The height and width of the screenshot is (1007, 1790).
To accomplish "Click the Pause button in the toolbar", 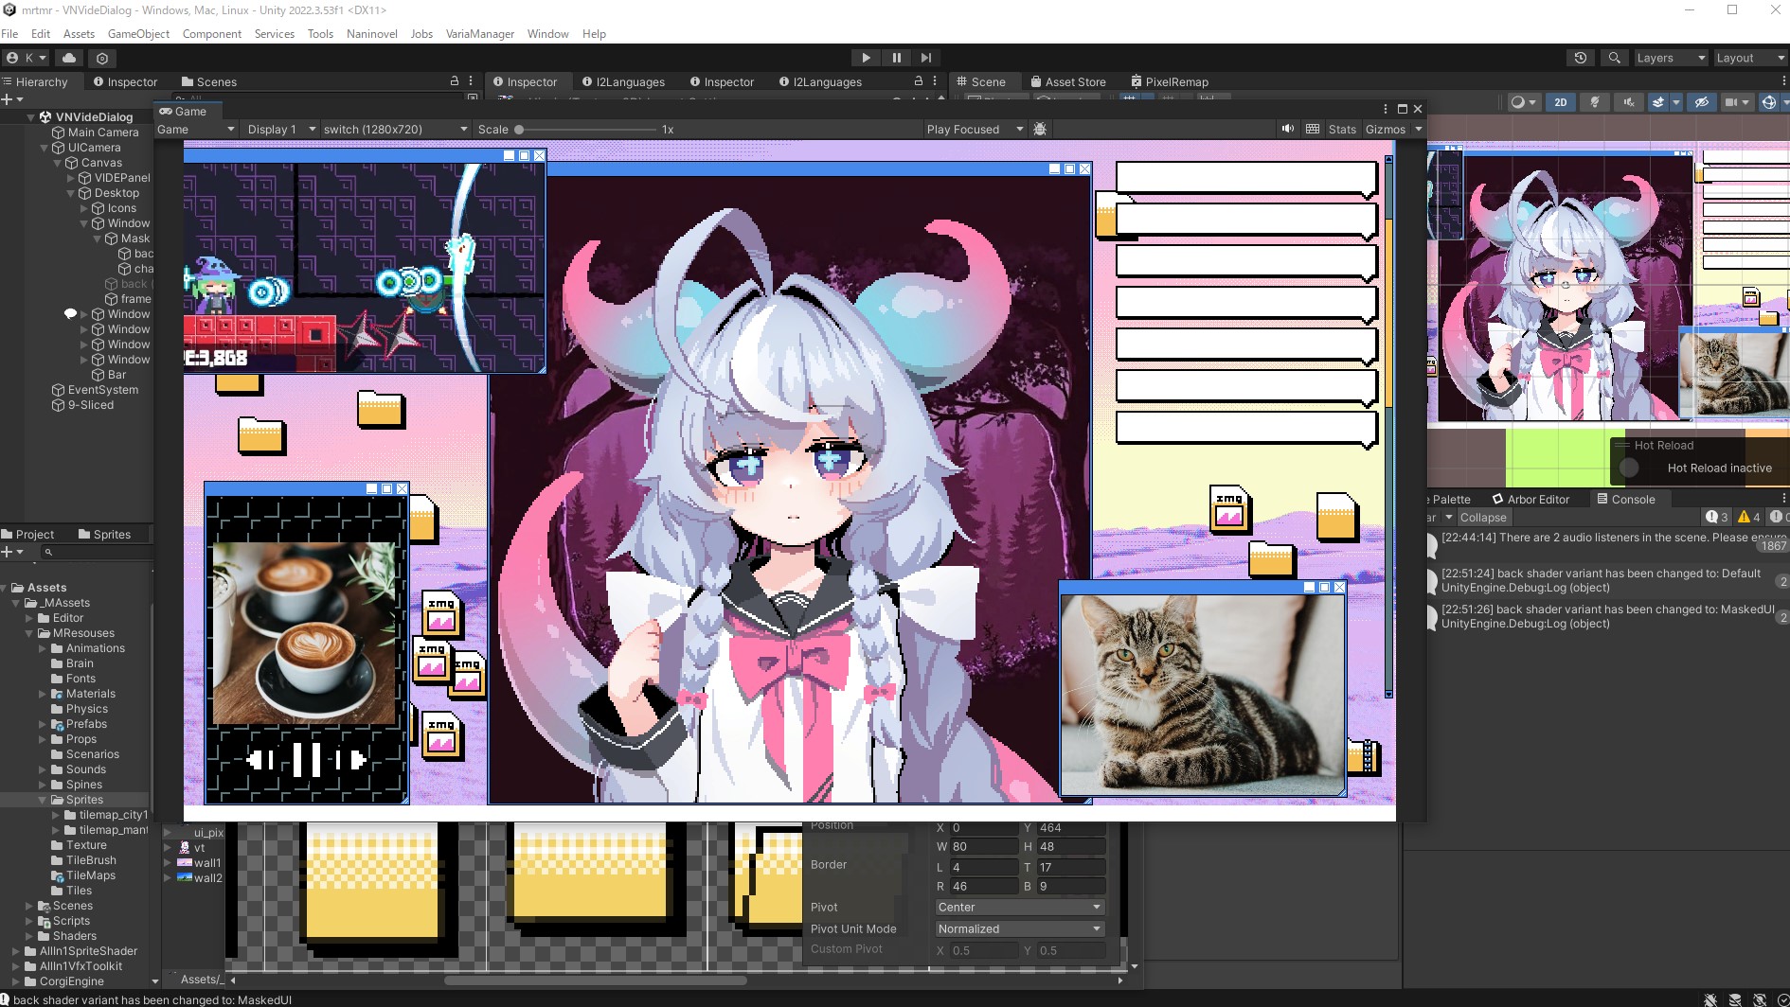I will pos(896,58).
